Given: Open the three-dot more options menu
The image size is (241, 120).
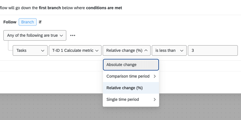Looking at the screenshot, I should tap(73, 36).
